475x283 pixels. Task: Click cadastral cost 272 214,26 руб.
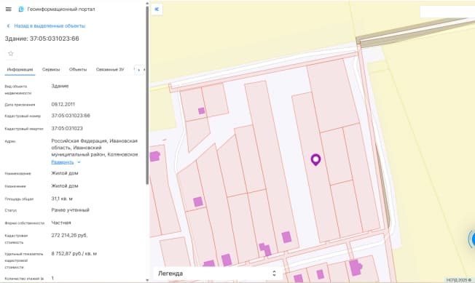point(69,235)
